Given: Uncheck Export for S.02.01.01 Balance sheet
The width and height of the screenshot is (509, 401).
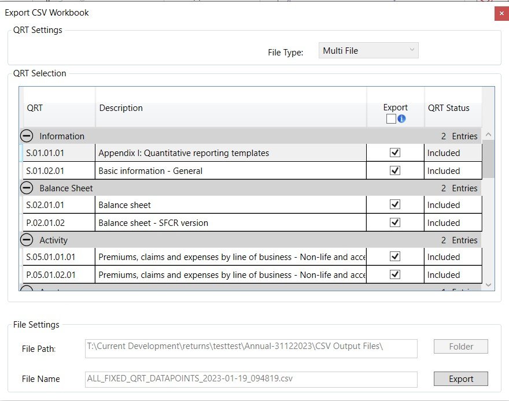Looking at the screenshot, I should pos(395,205).
